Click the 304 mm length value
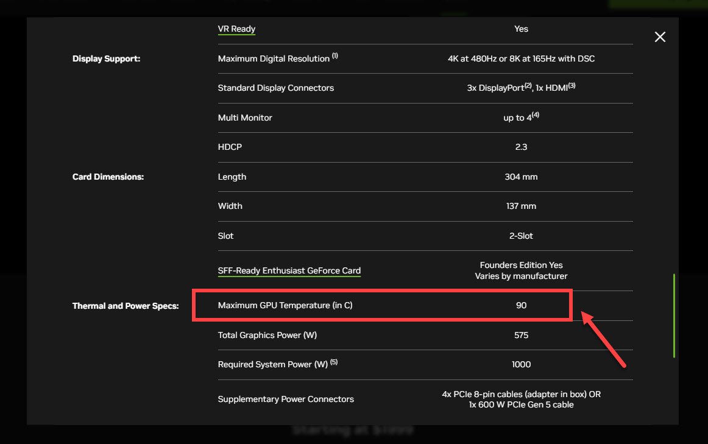 [x=521, y=177]
